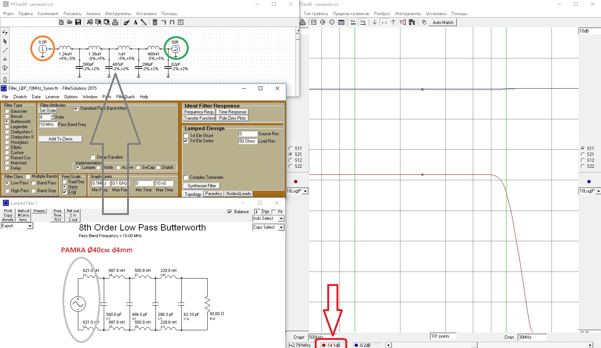
Task: Toggle the Balance checkbox in Lumped Filter window
Action: [230, 212]
